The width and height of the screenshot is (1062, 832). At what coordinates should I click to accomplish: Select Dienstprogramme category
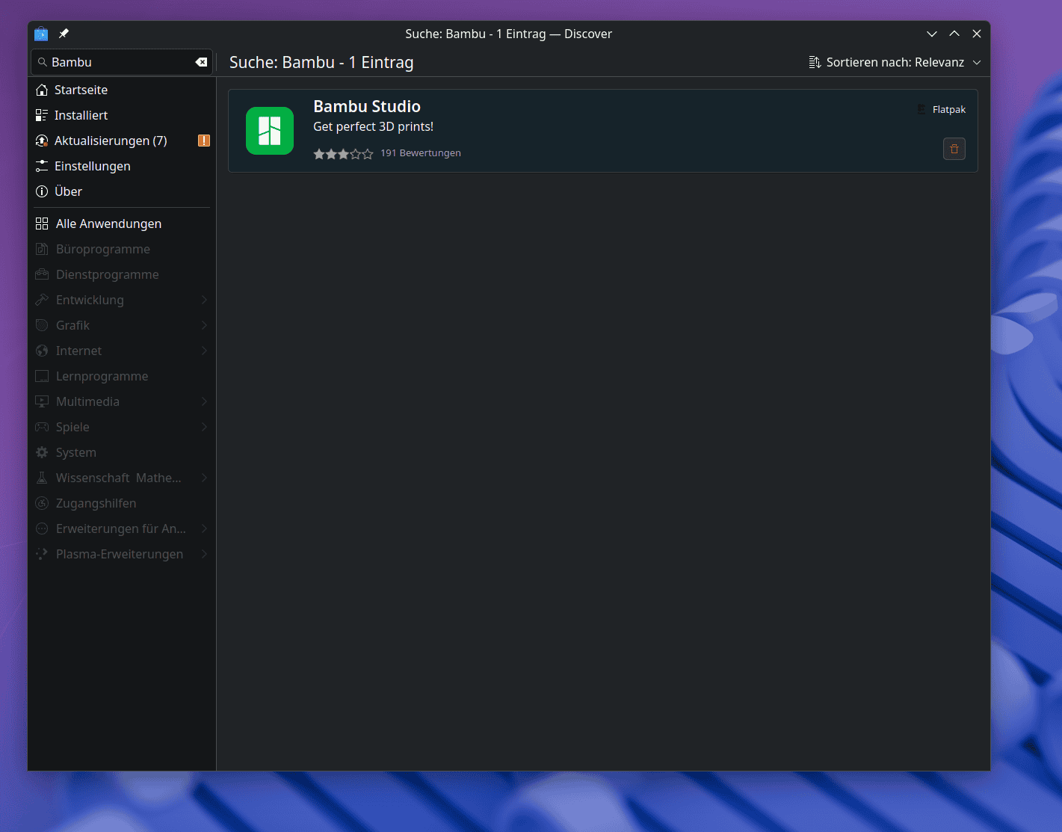(x=122, y=274)
